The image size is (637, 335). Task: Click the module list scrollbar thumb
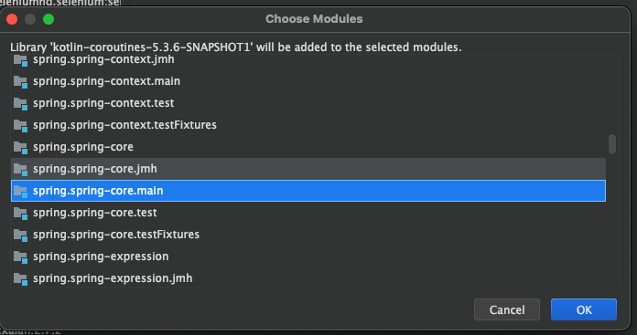612,144
